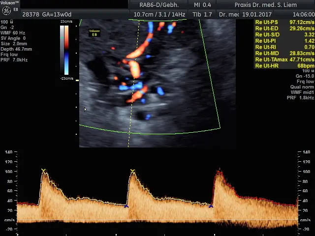Select the second blue end-diastolic marker
Screen dimensions: 315x236
click(211, 206)
